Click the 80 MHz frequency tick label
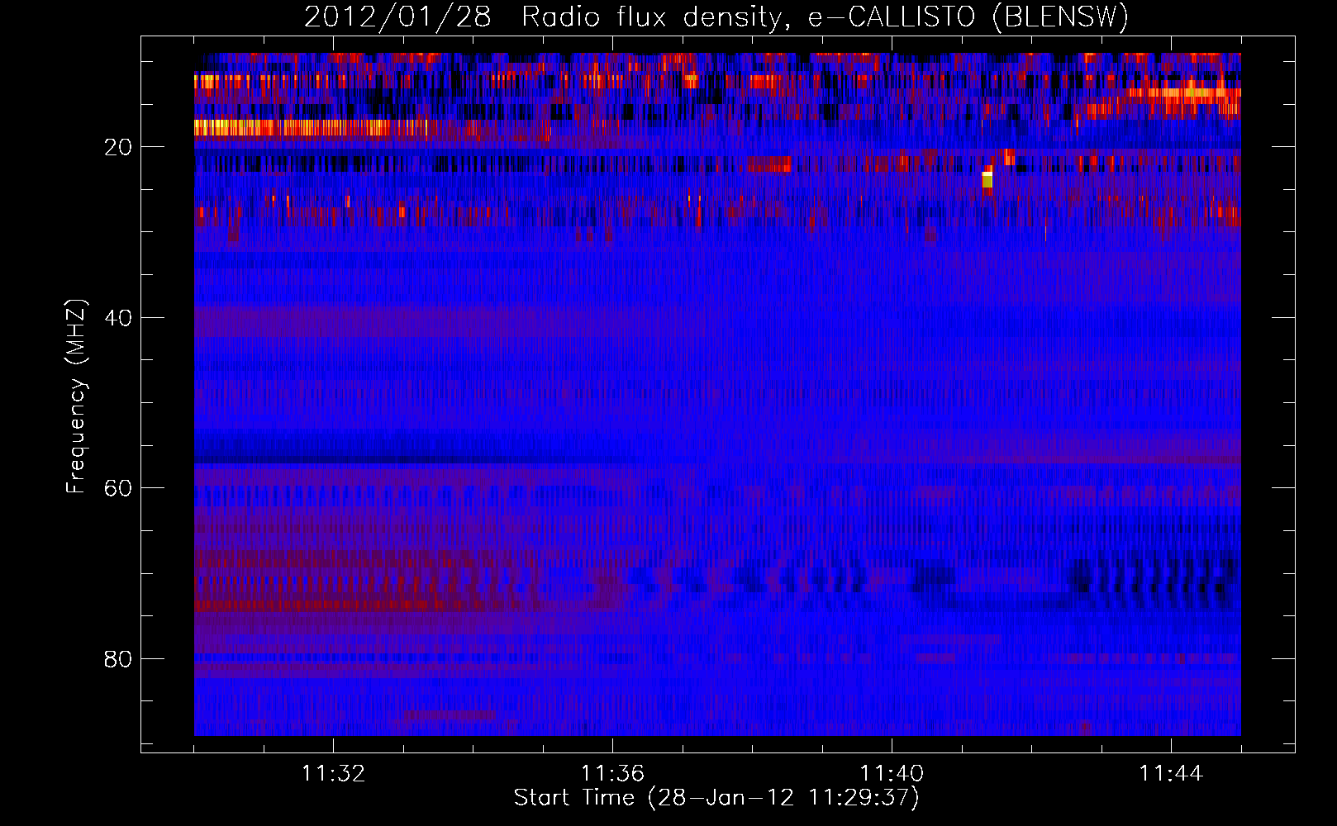Image resolution: width=1337 pixels, height=826 pixels. (118, 659)
